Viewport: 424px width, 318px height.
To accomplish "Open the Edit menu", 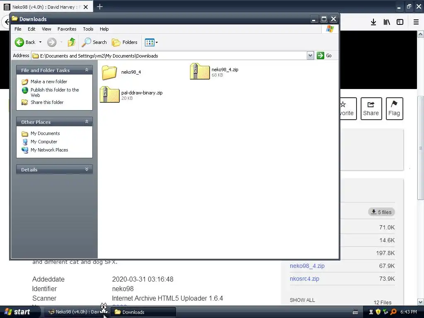I will coord(31,29).
